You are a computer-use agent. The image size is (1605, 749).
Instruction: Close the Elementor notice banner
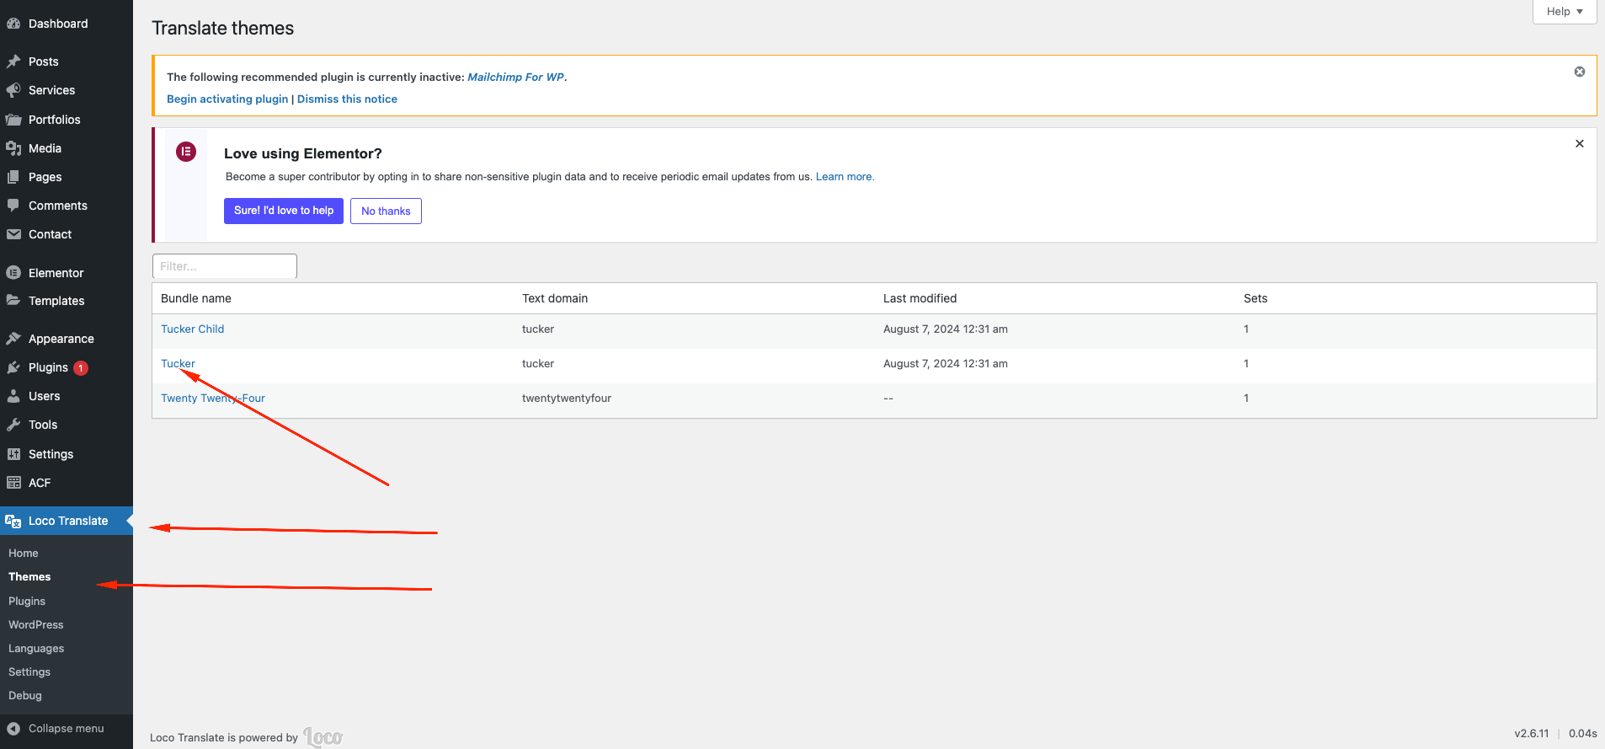click(x=1580, y=144)
